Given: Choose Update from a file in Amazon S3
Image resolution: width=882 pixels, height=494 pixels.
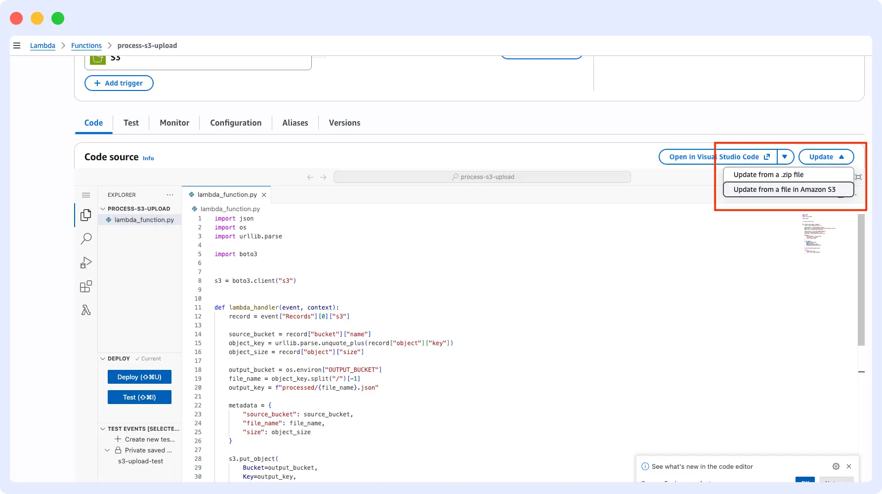Looking at the screenshot, I should pos(788,189).
